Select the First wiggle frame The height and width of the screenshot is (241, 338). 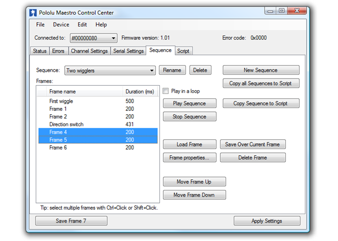tap(61, 101)
